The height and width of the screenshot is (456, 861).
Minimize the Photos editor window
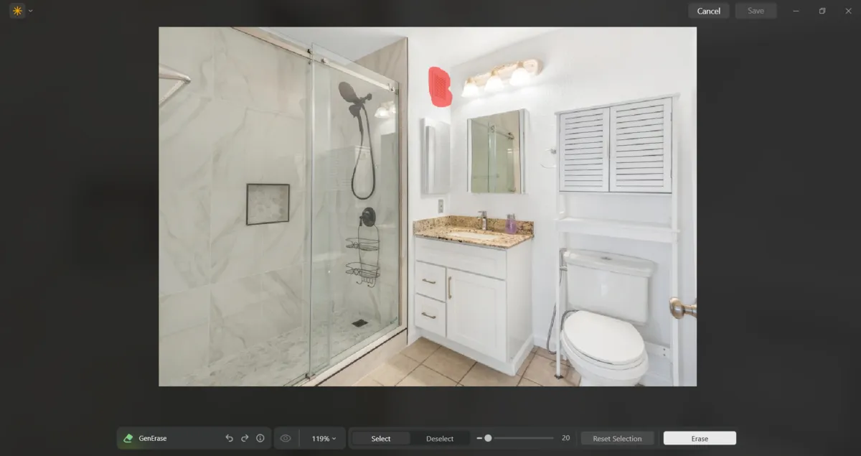796,11
